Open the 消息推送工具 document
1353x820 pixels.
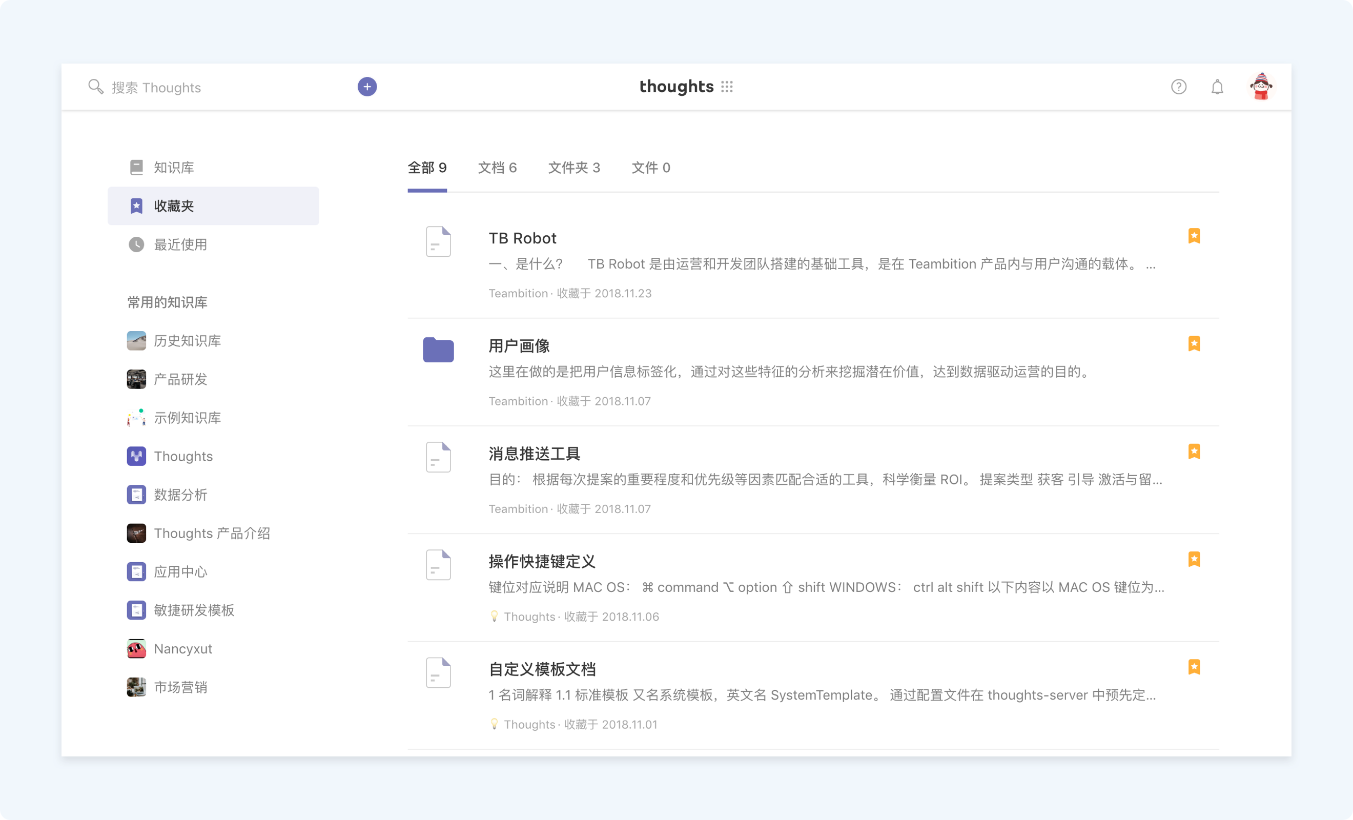point(534,454)
